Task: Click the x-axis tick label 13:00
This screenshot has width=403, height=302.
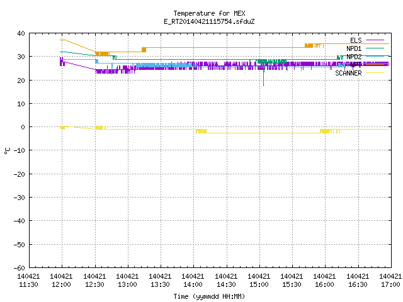Action: pyautogui.click(x=127, y=284)
